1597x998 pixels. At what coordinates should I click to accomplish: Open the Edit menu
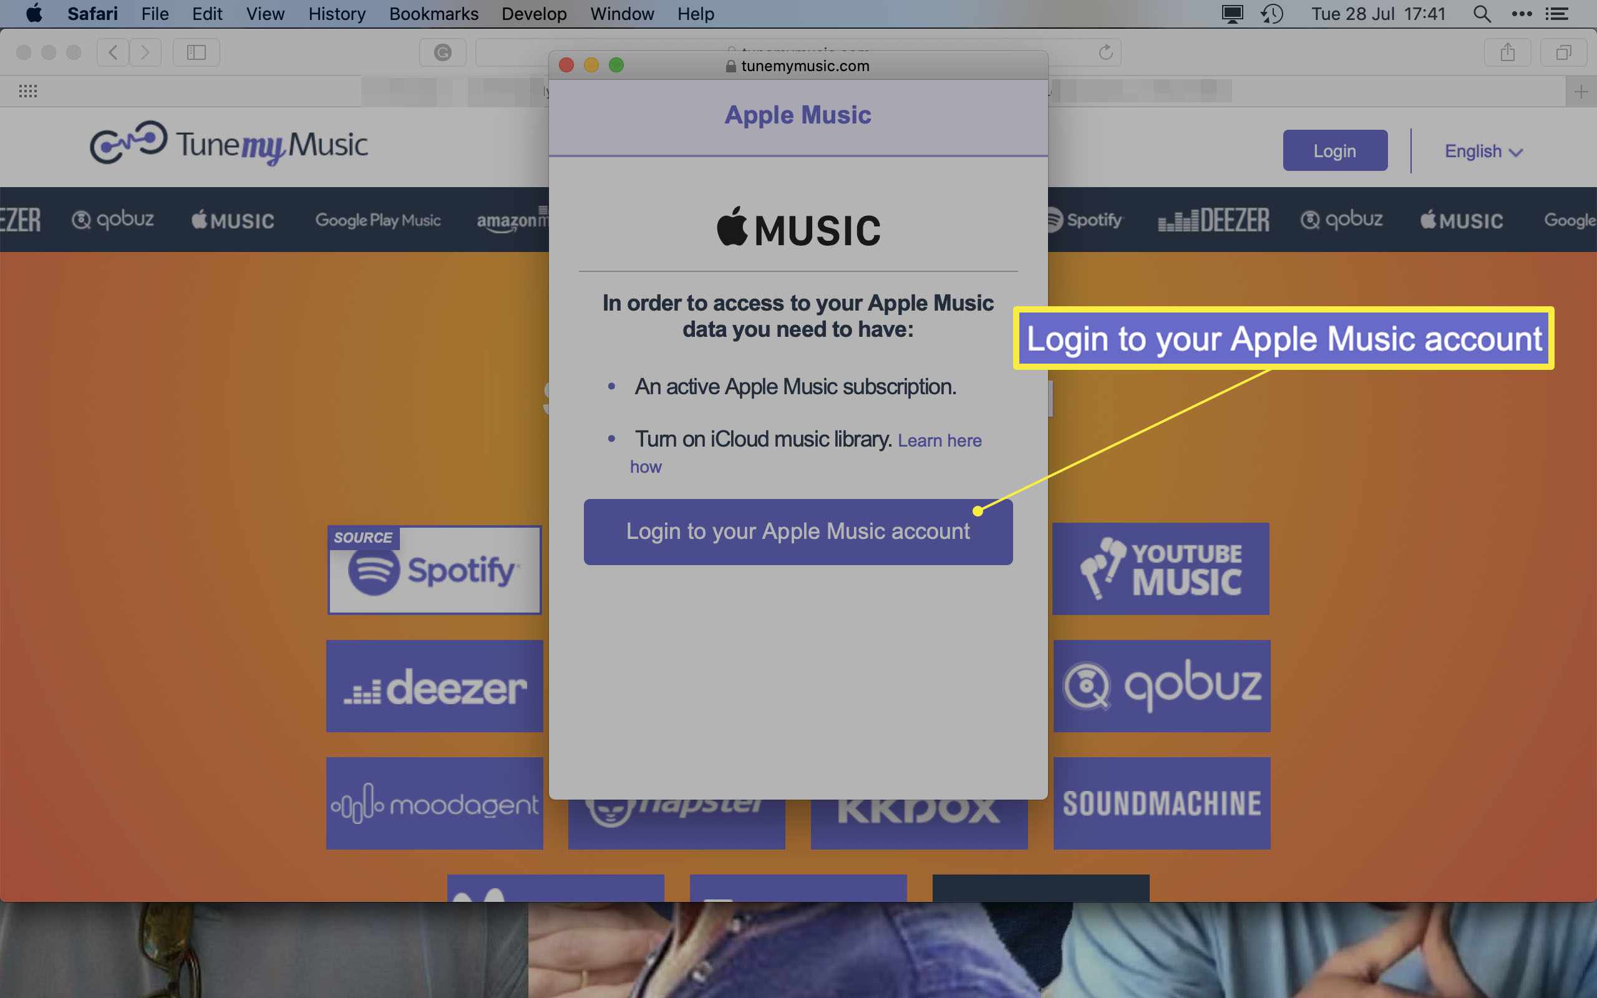[x=207, y=13]
